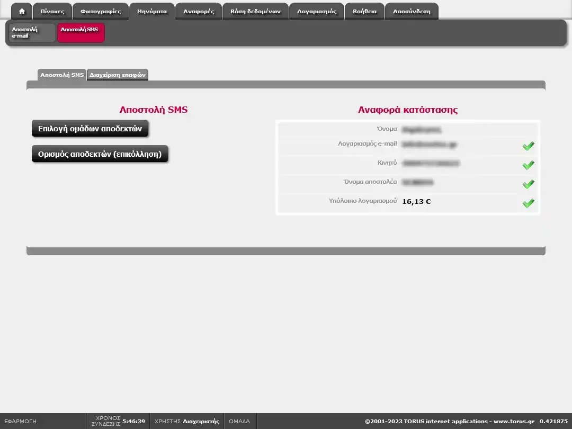Select the Μηνύματα menu tab
The width and height of the screenshot is (572, 429).
point(152,11)
